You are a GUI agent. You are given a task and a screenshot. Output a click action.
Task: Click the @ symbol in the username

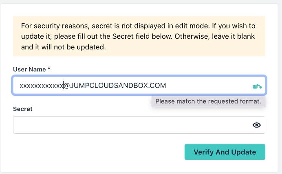67,86
